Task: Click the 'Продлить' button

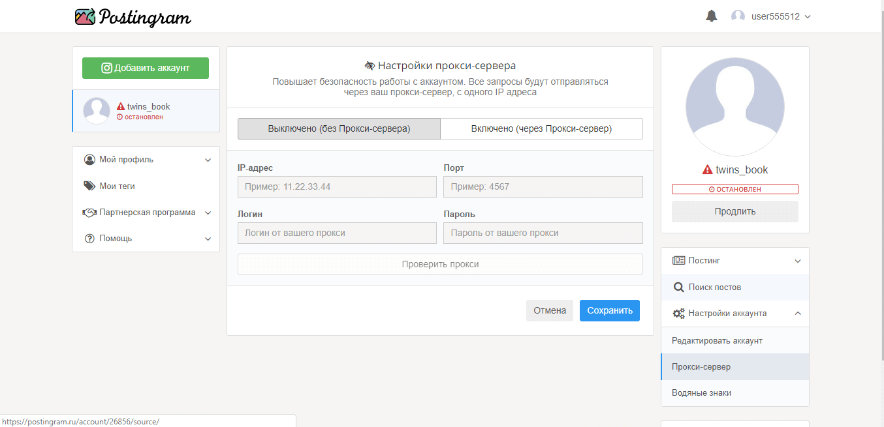Action: point(734,211)
